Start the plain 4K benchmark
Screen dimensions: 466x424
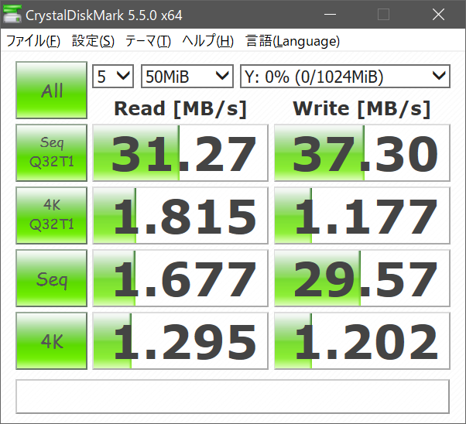point(51,340)
